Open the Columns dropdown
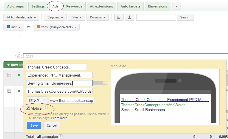The height and width of the screenshot is (139, 228). tap(98, 17)
